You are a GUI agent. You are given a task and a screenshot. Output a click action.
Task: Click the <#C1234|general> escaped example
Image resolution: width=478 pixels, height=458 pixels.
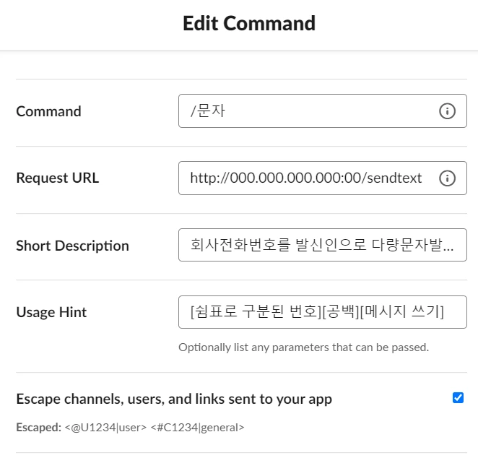[x=198, y=428]
